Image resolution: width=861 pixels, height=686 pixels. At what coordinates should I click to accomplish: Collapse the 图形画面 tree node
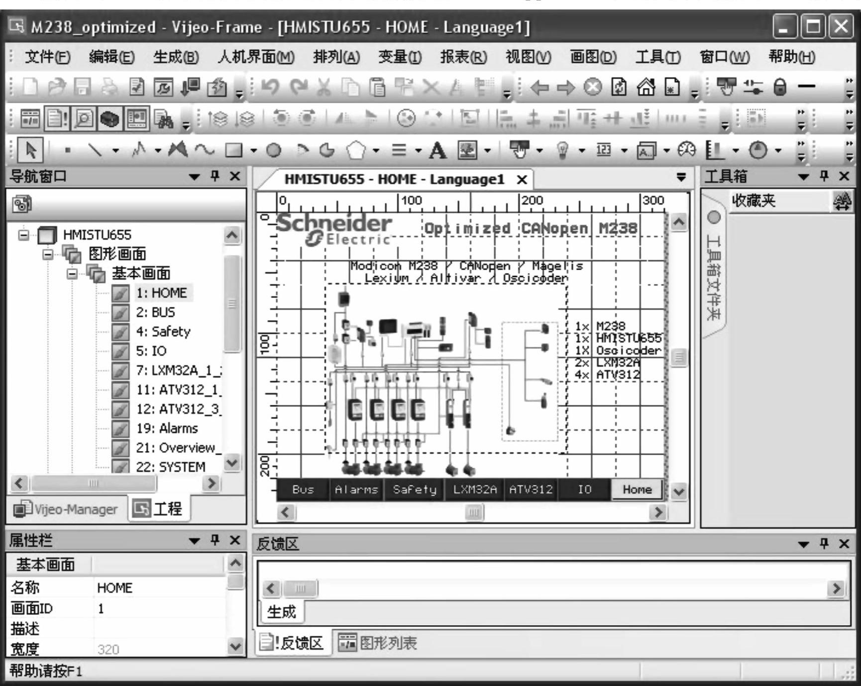point(48,254)
